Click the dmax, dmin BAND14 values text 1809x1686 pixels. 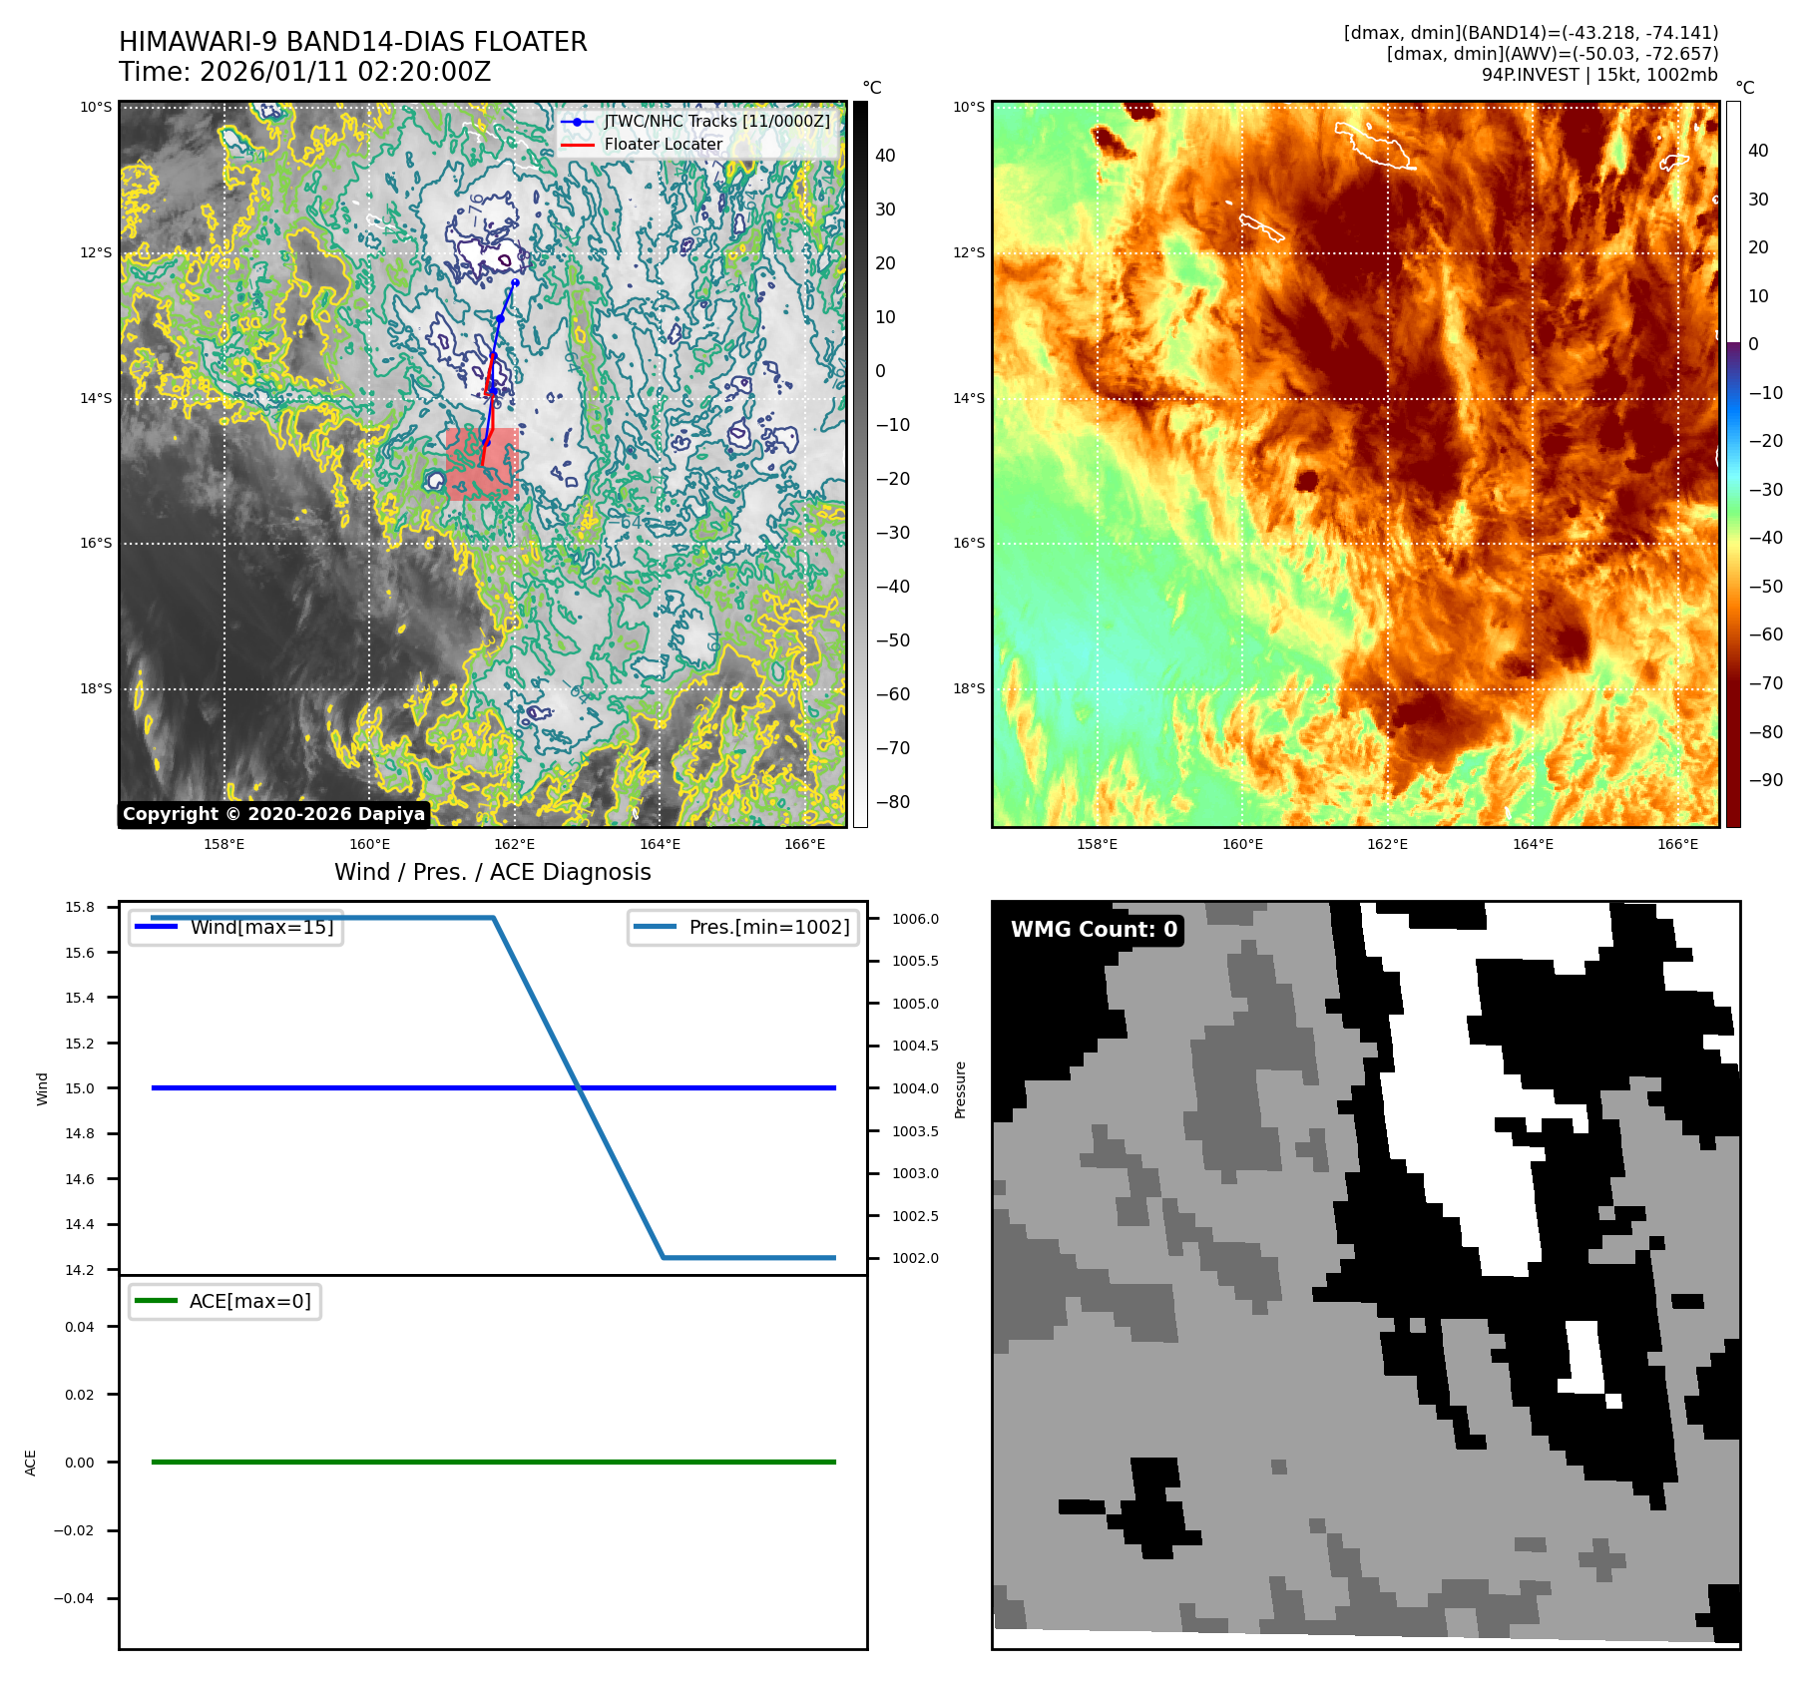click(x=1531, y=33)
